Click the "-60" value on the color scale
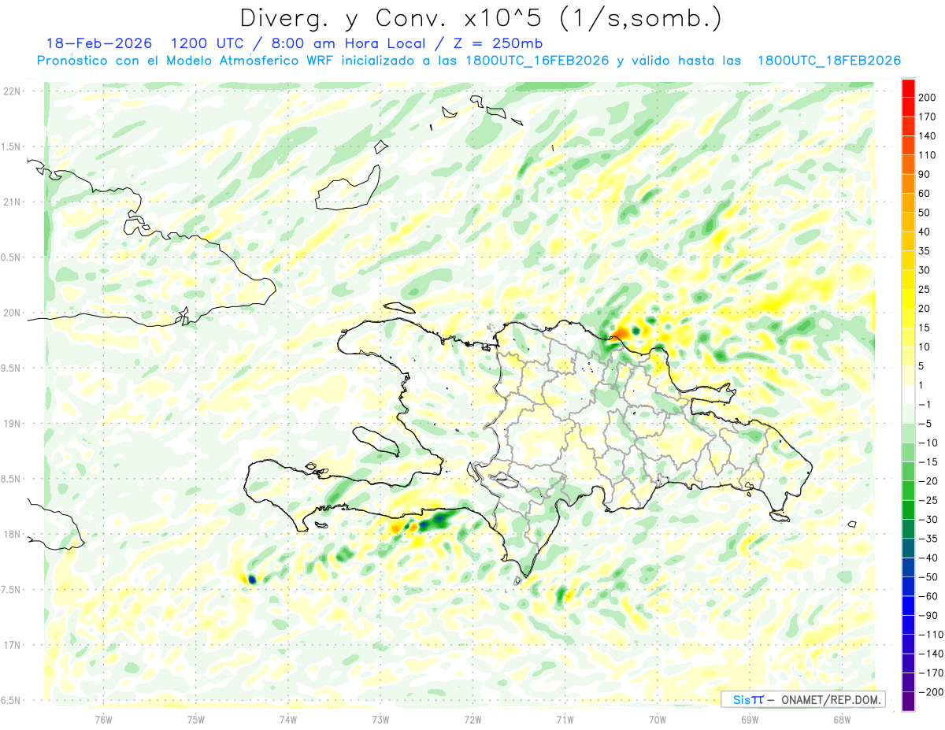 pos(928,596)
